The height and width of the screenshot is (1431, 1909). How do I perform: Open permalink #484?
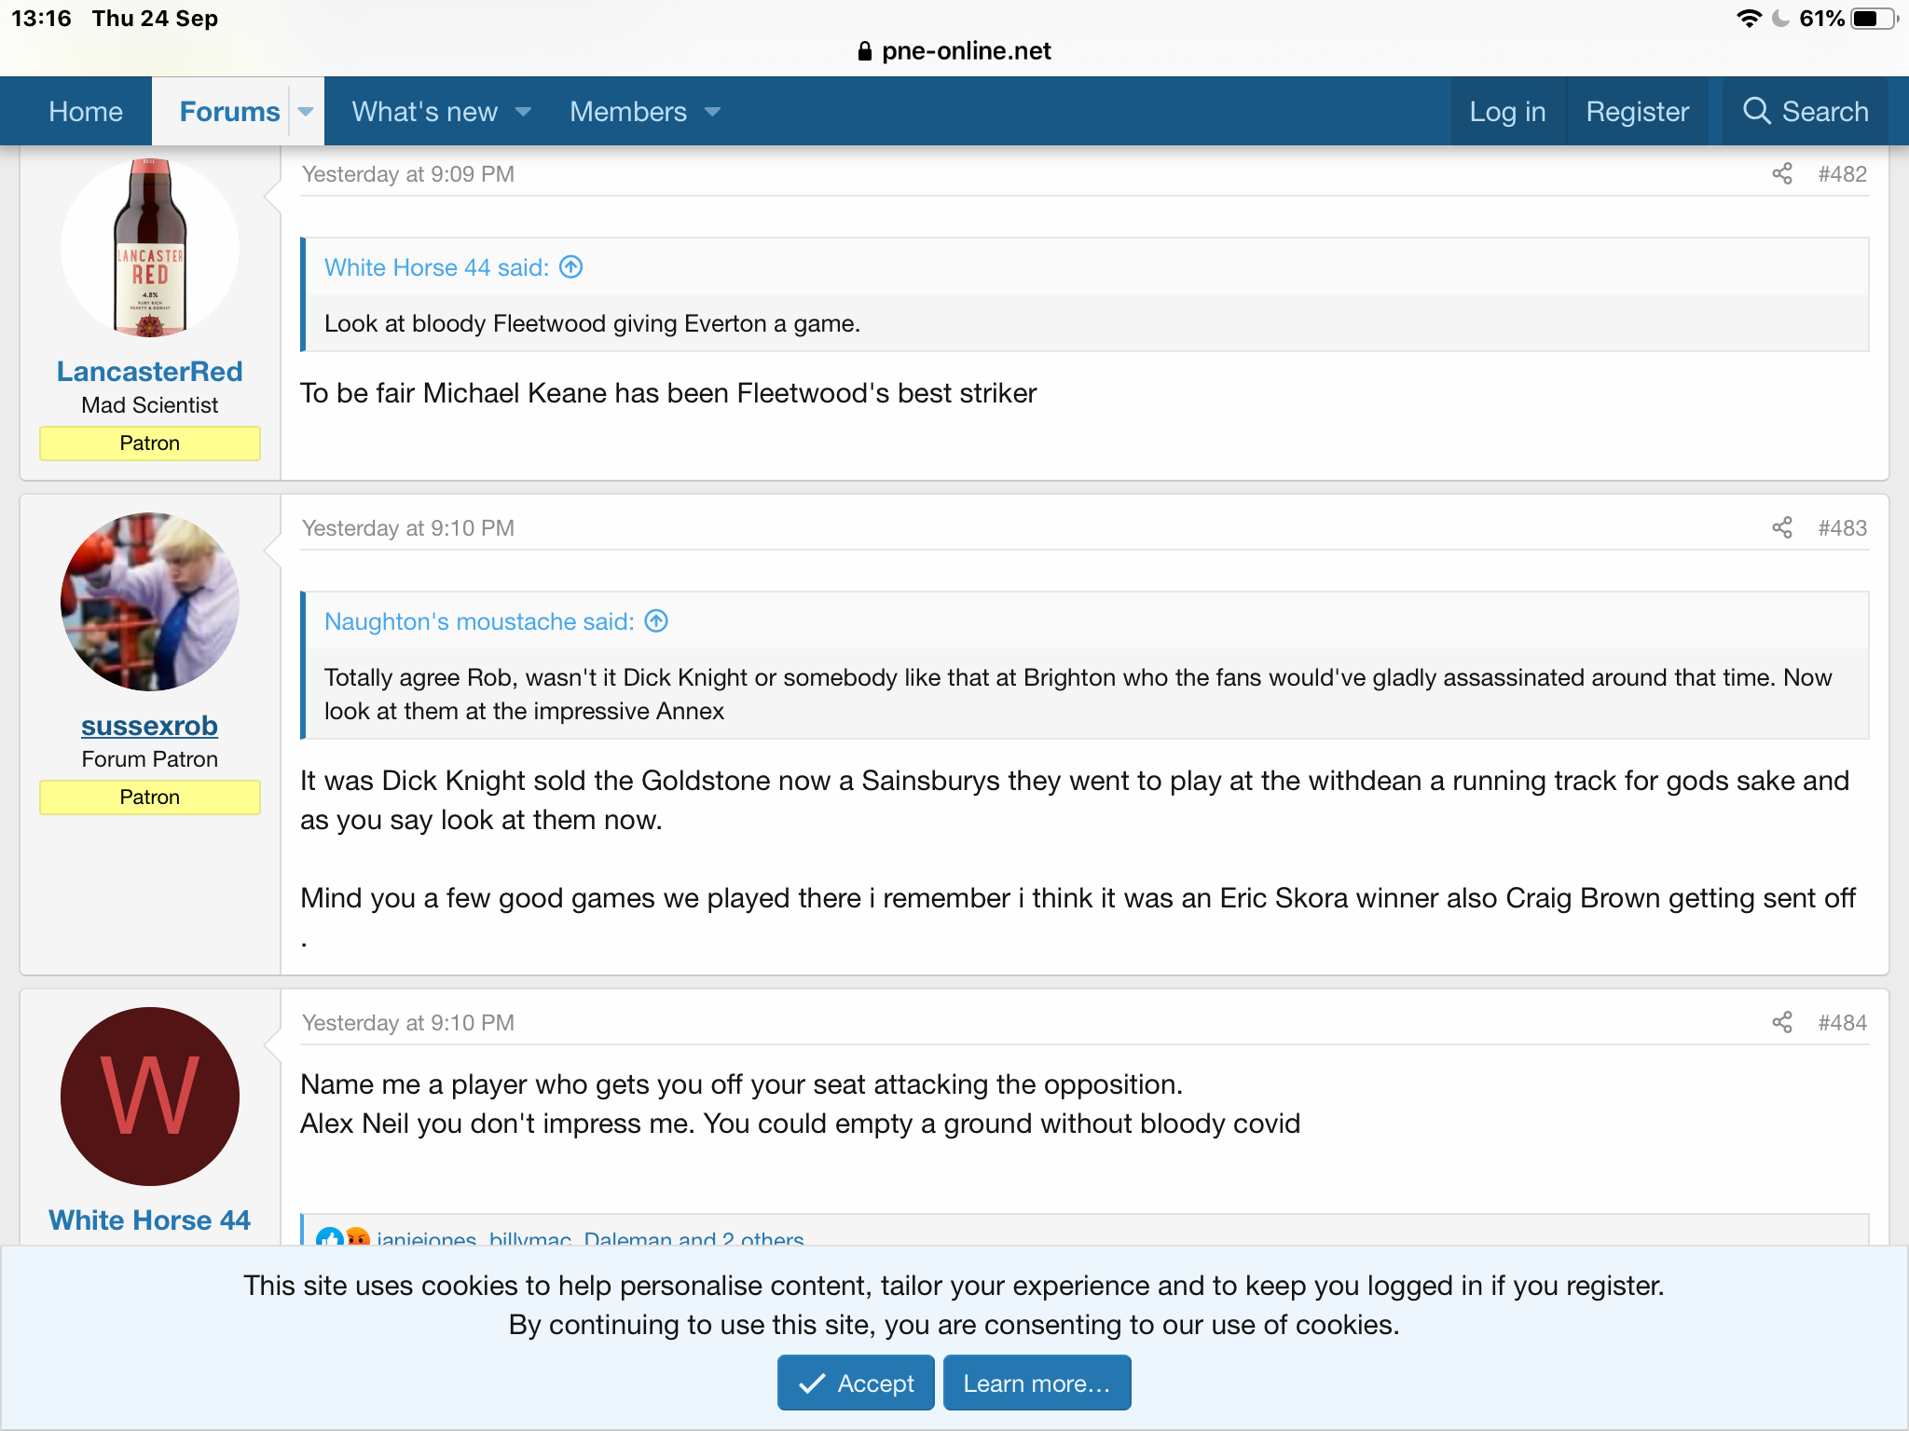pos(1843,1023)
